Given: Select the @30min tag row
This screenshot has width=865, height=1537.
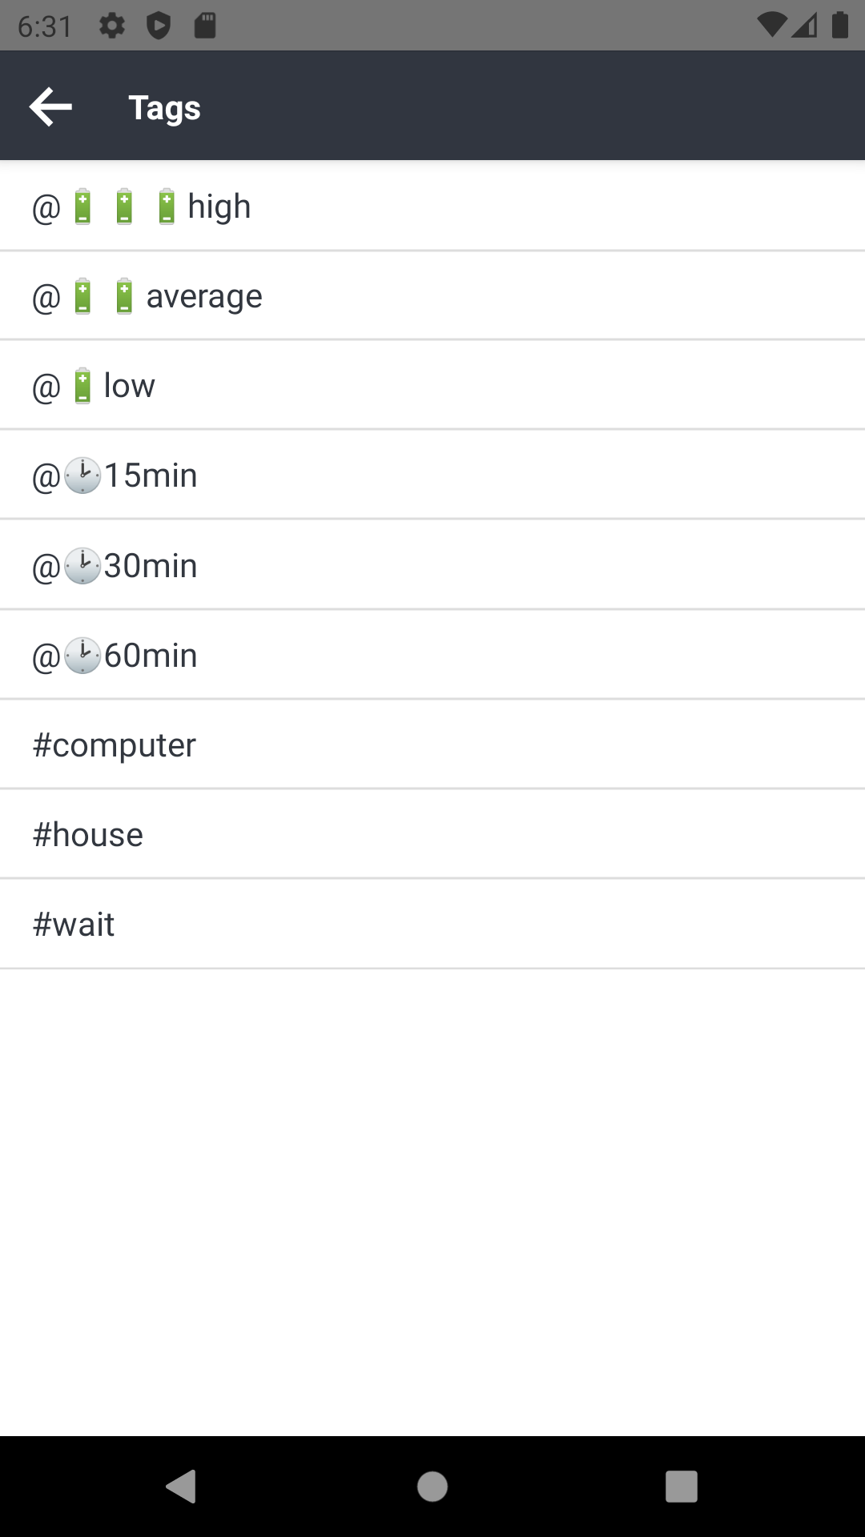Looking at the screenshot, I should point(115,564).
